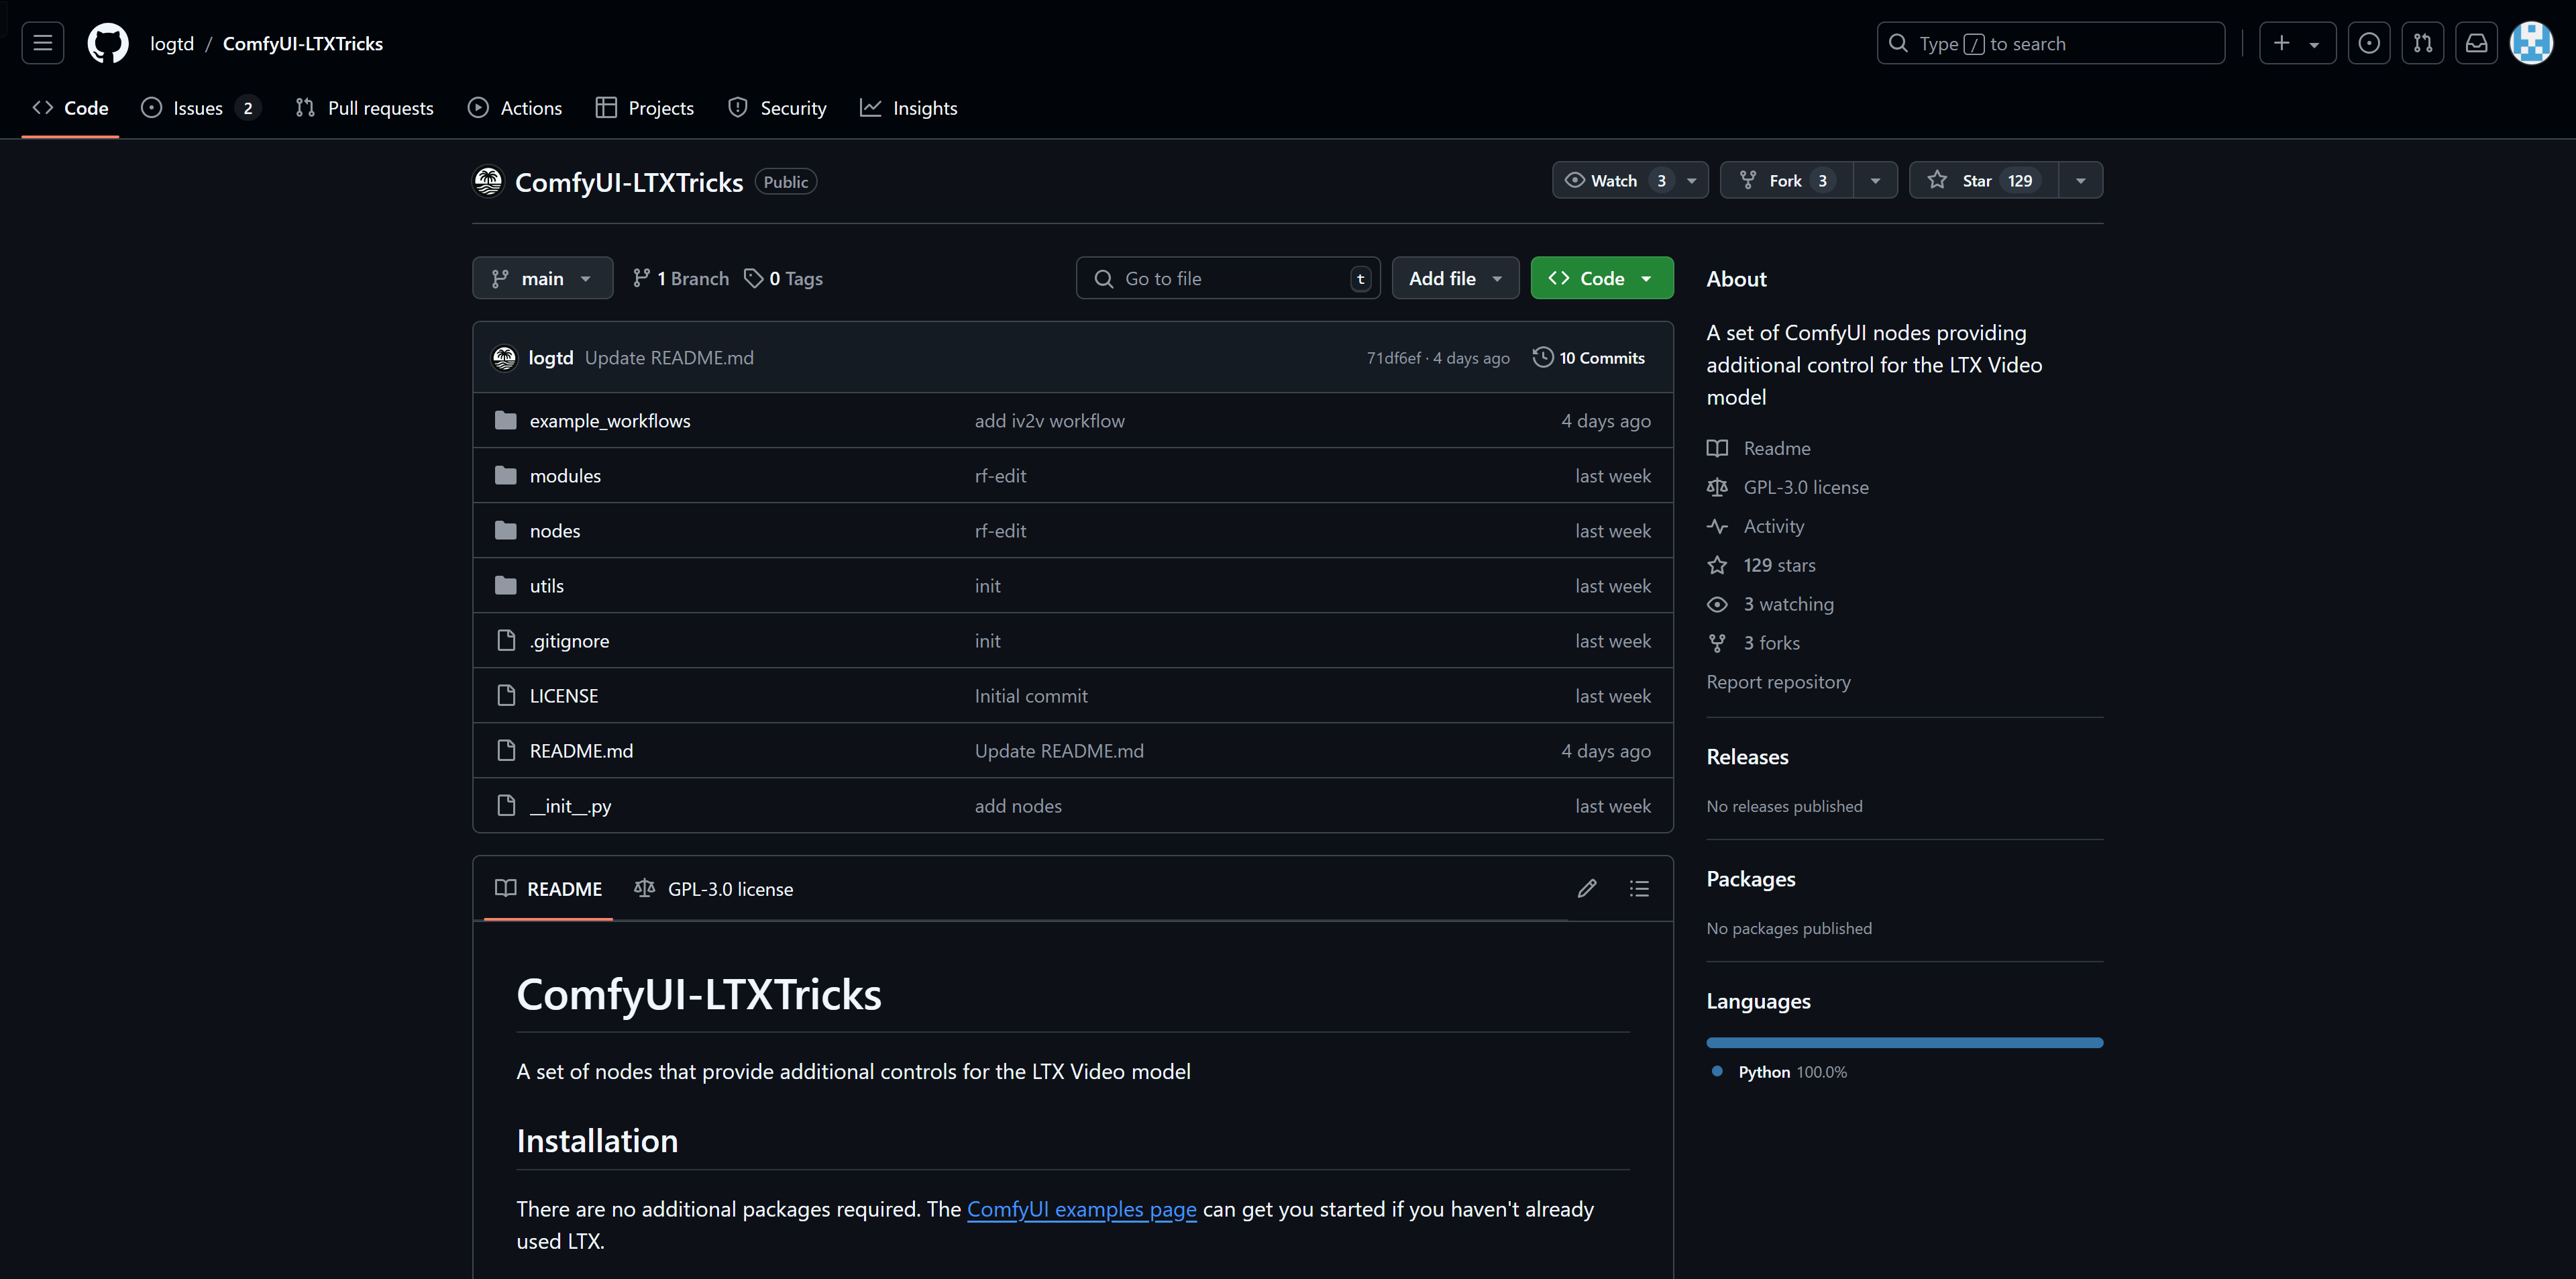Open the Report repository link
Image resolution: width=2576 pixels, height=1279 pixels.
1778,682
